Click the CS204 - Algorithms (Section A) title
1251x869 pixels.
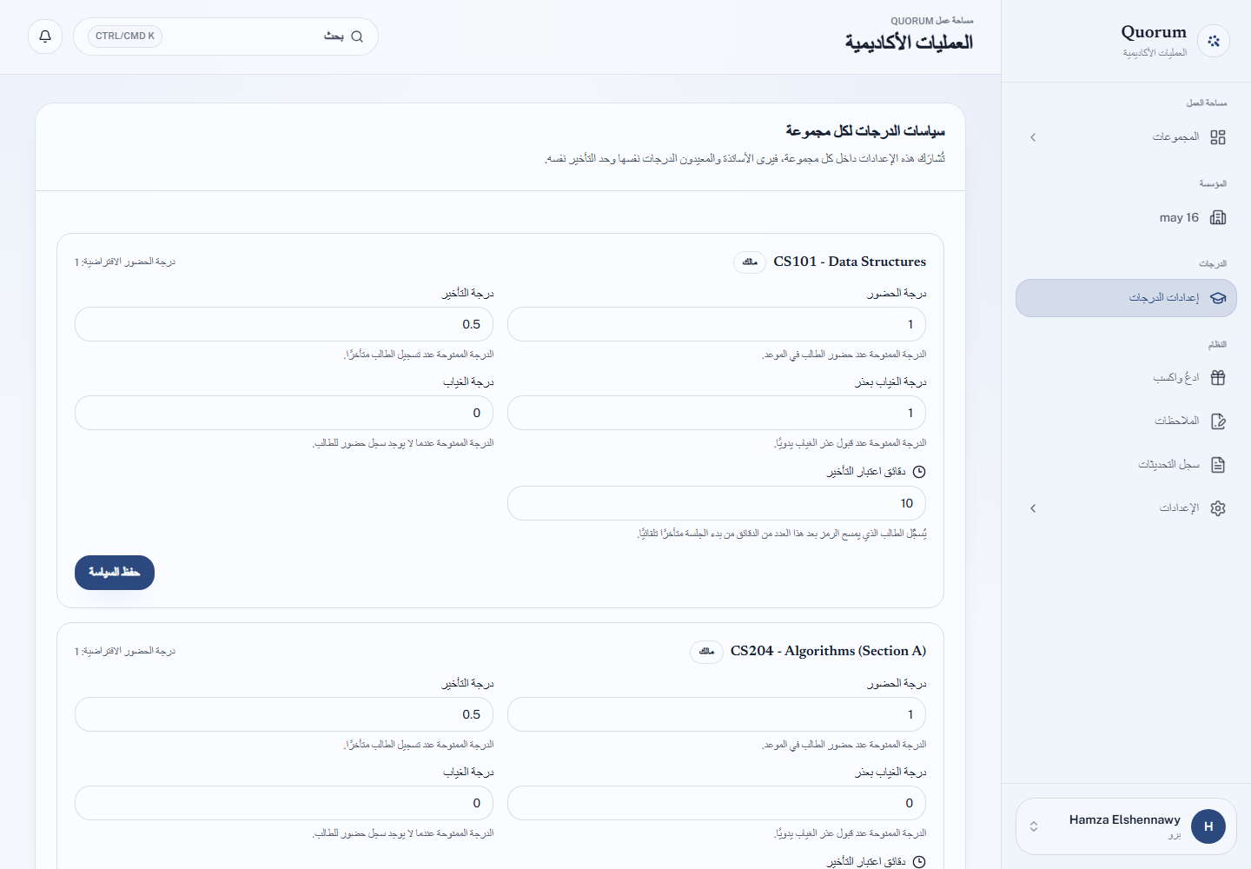tap(829, 651)
